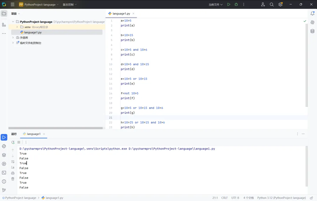Click line number 13 in the gutter
The image size is (317, 201).
111,79
